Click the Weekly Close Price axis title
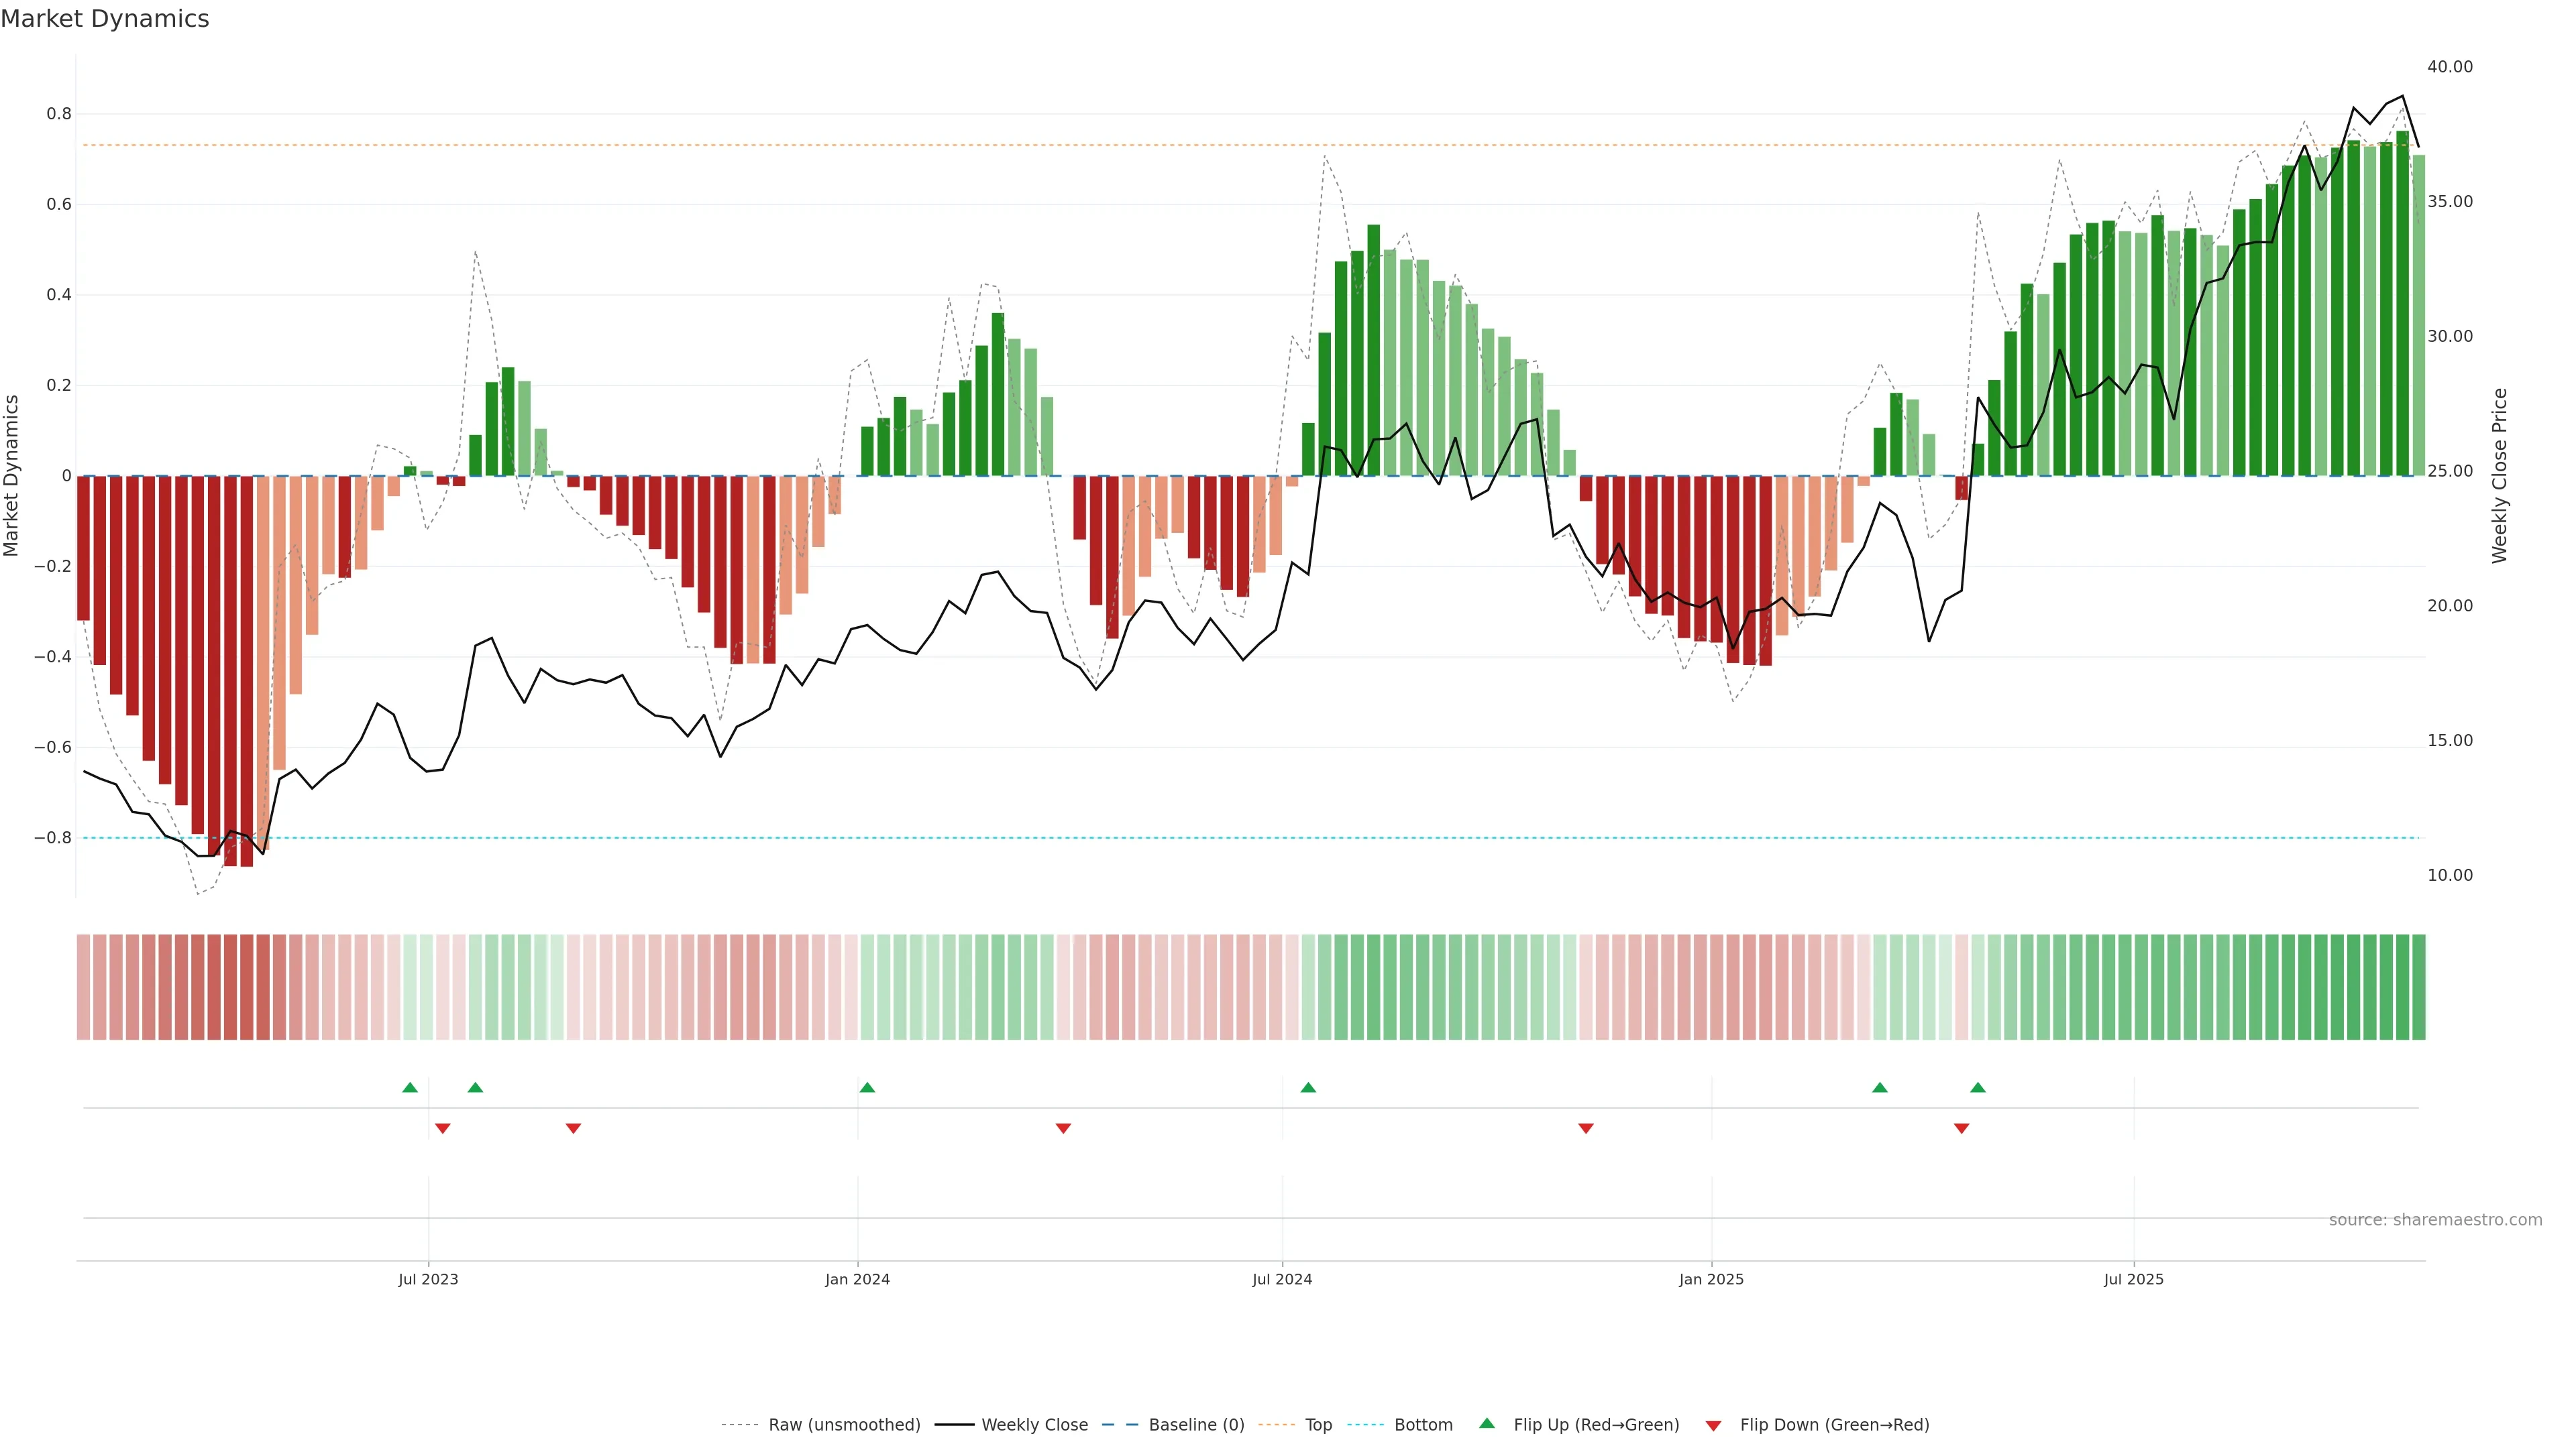The image size is (2576, 1448). pos(2499,476)
